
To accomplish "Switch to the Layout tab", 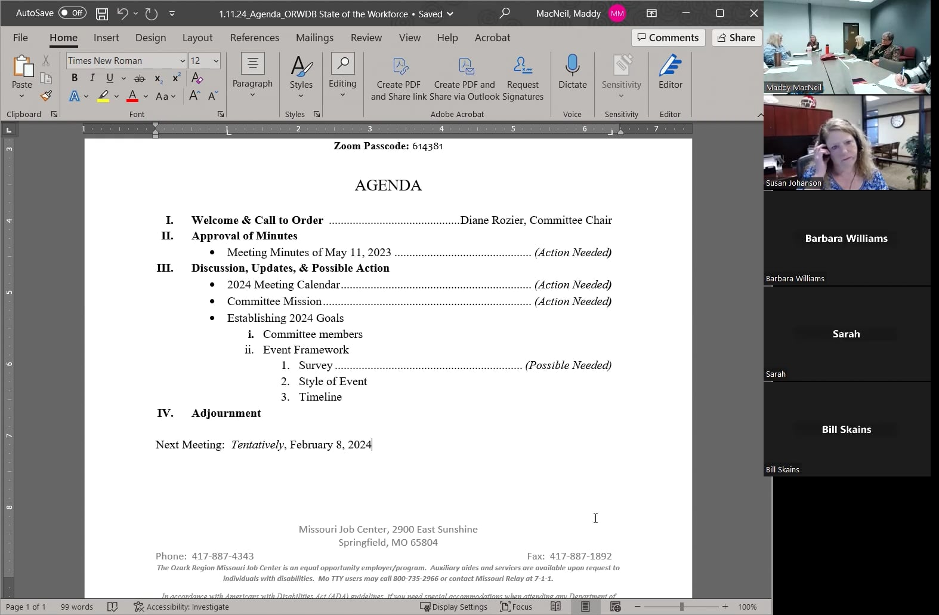I will 197,38.
